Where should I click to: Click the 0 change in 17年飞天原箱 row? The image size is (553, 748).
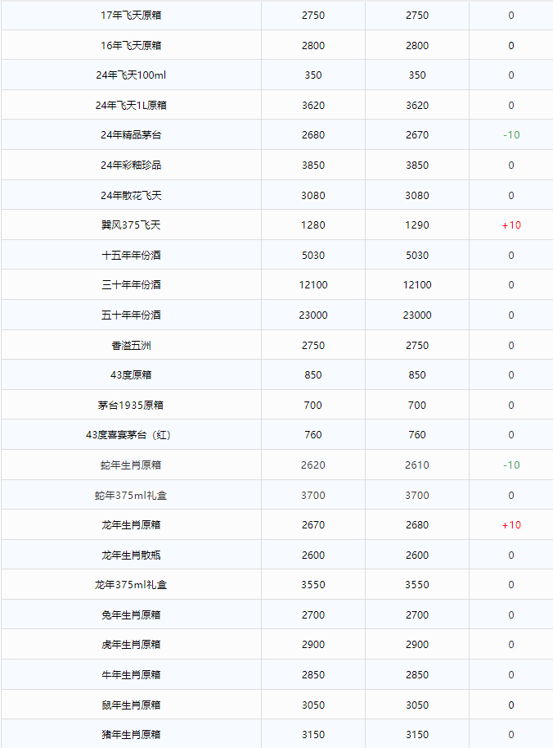(511, 16)
